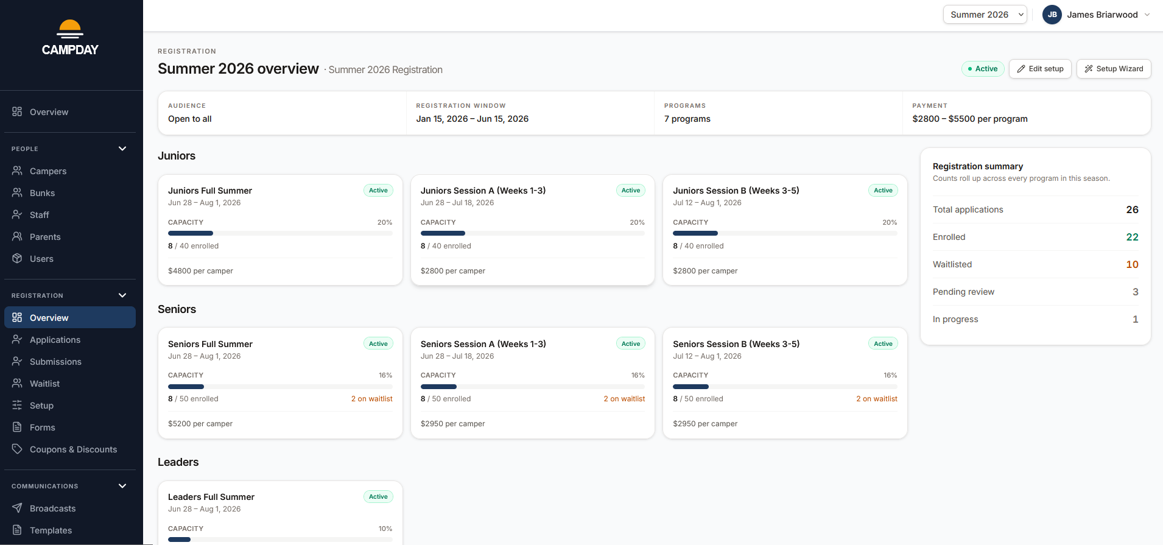Click the Setup sliders icon
Image resolution: width=1163 pixels, height=545 pixels.
point(17,405)
